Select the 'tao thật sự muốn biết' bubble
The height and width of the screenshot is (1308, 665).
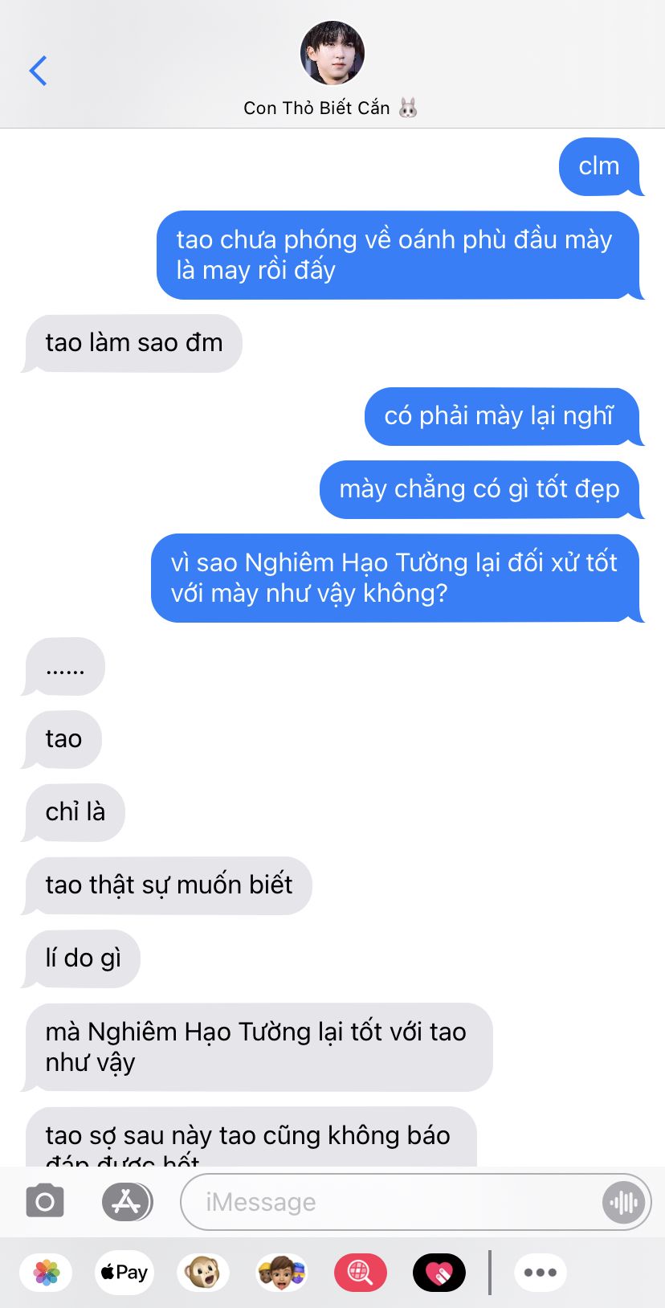pos(168,885)
